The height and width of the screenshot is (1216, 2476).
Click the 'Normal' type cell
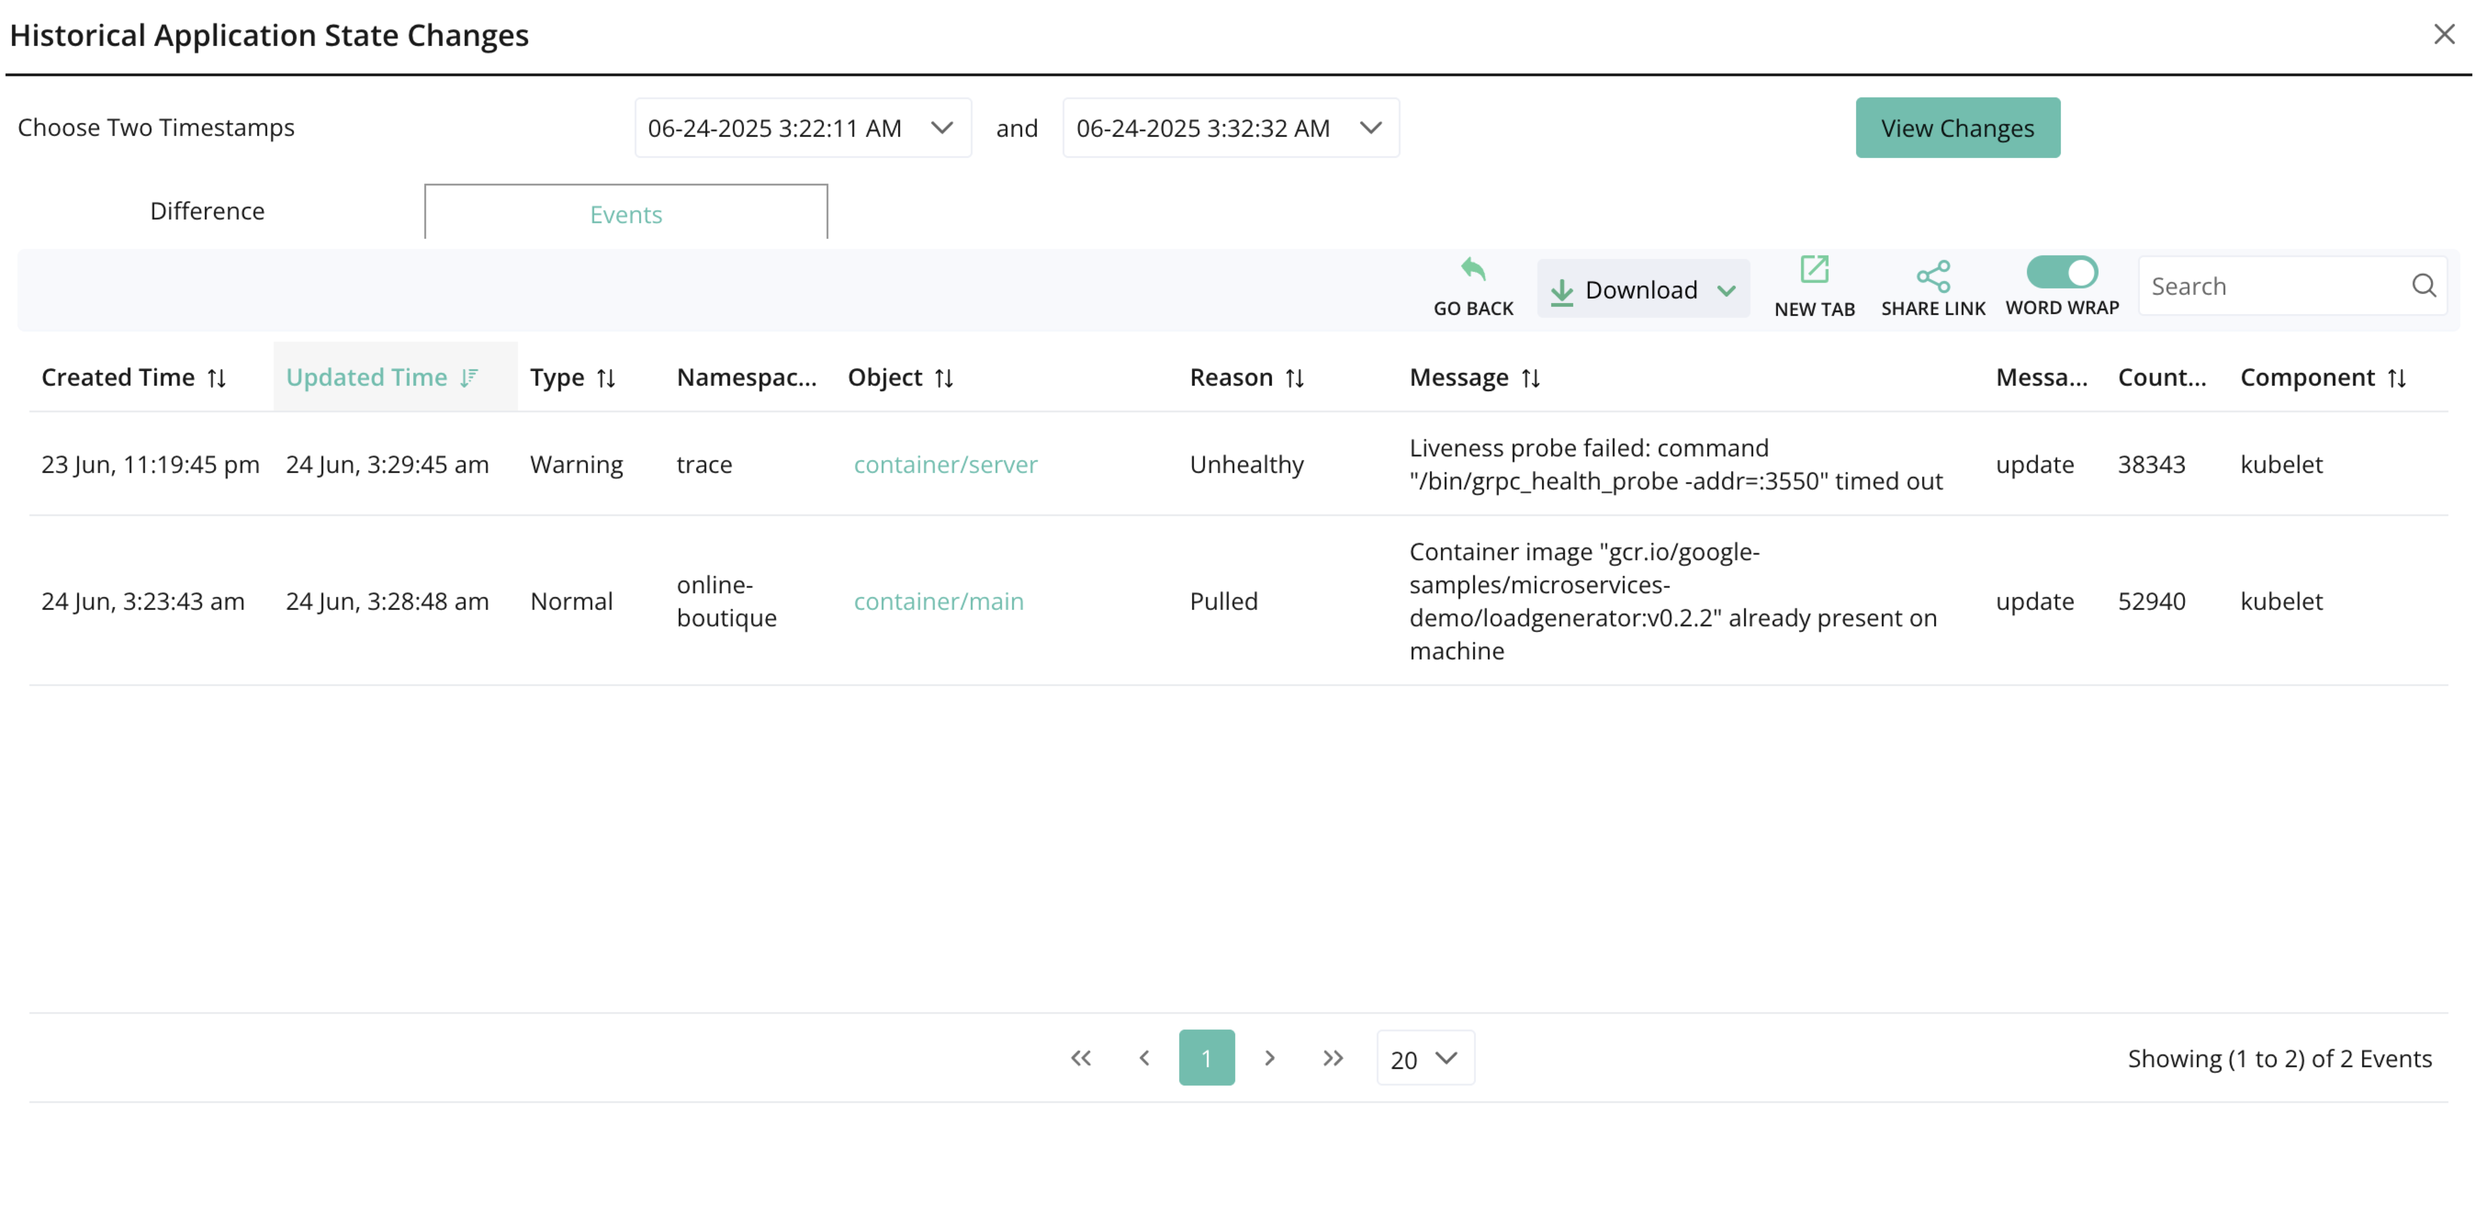(571, 601)
